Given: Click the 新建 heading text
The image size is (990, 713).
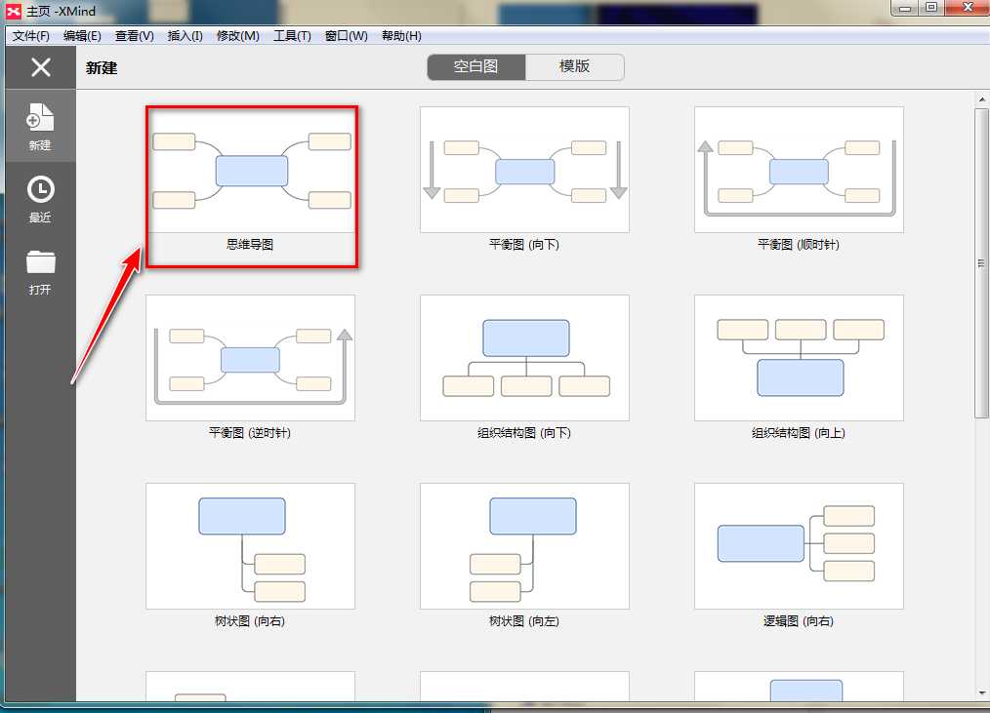Looking at the screenshot, I should click(x=102, y=67).
